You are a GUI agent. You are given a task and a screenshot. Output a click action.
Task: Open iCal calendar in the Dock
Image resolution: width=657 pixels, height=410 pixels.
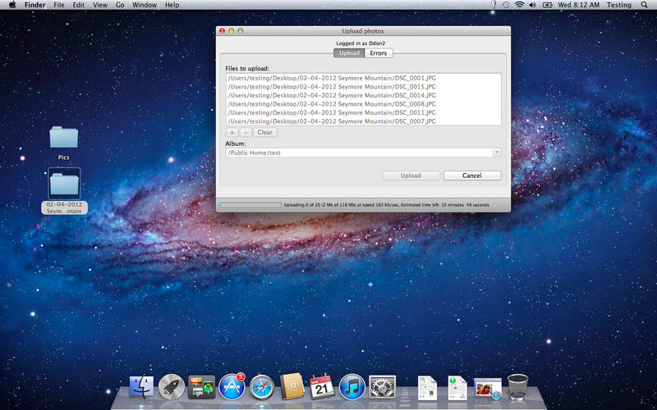[x=322, y=386]
